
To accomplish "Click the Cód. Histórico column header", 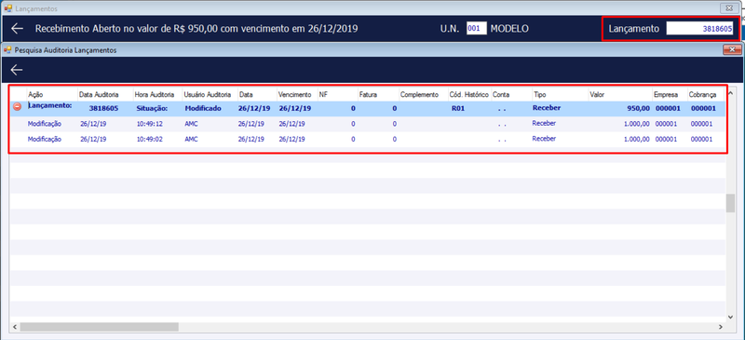I will coord(469,95).
